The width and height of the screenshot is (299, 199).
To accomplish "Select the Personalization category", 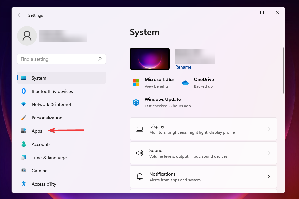I will 61,117.
